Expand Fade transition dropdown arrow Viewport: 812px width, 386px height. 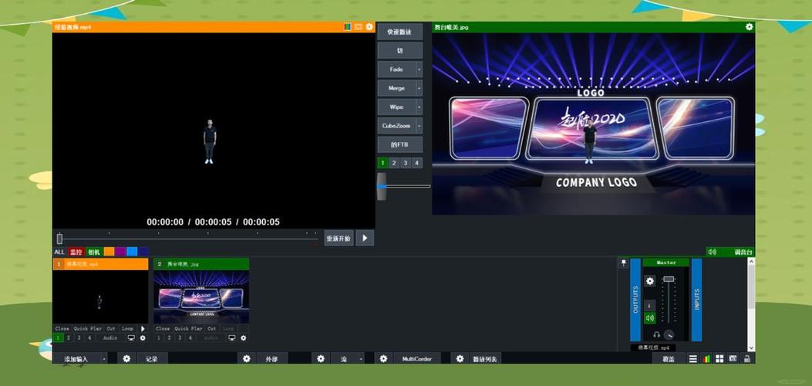pos(419,69)
